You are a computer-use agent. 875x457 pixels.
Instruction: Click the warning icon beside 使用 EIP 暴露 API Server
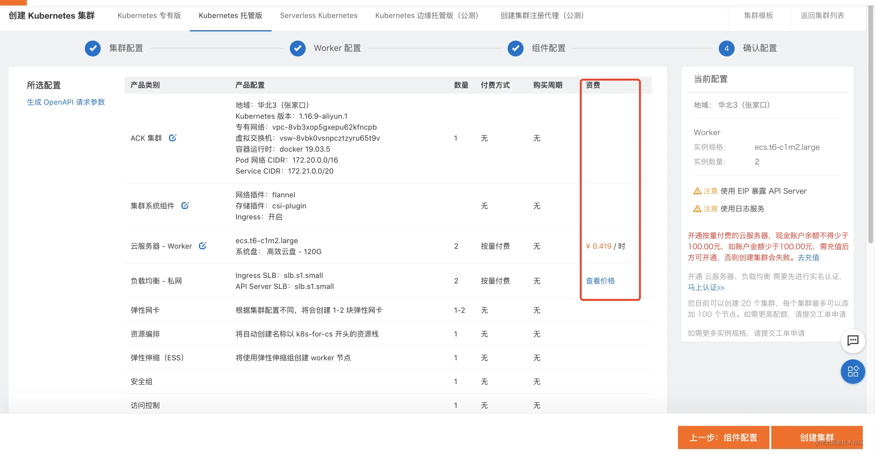pos(697,191)
